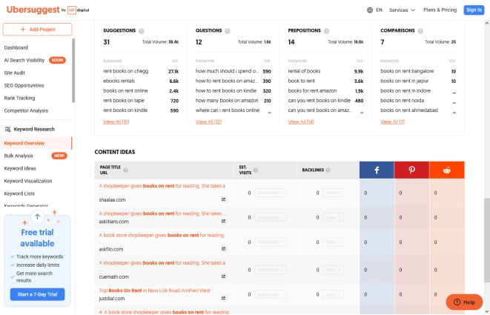490x315 pixels.
Task: Click the info icon beside Suggestions
Action: (141, 31)
